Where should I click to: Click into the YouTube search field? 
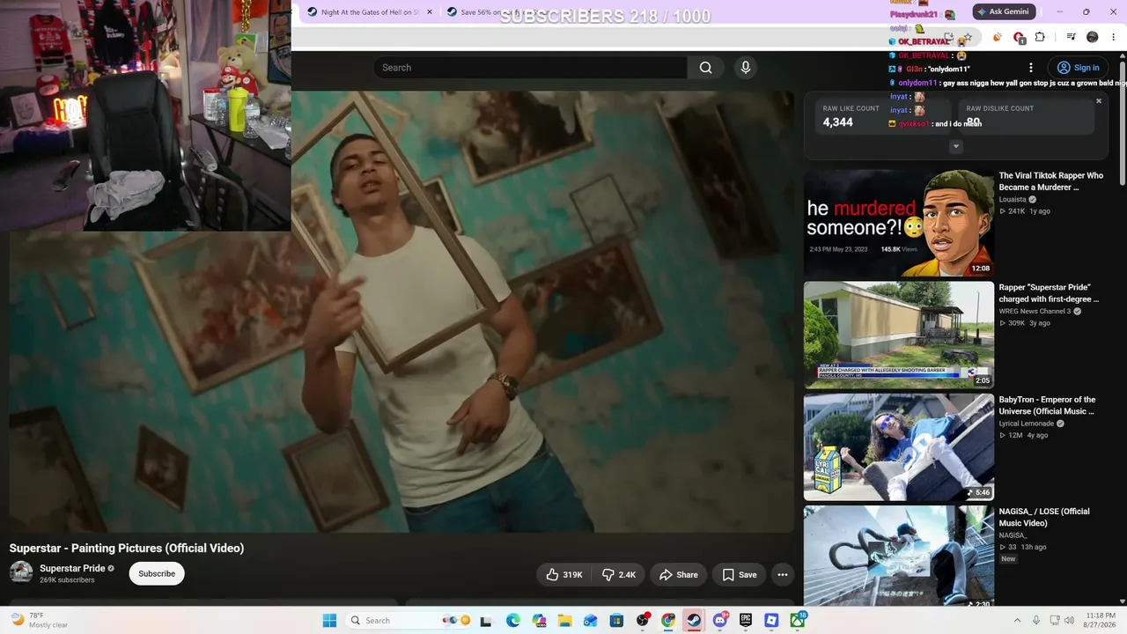point(530,68)
